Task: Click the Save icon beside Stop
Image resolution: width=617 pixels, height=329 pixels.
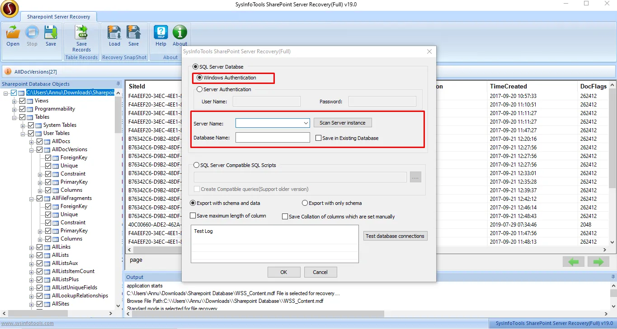Action: pyautogui.click(x=51, y=32)
